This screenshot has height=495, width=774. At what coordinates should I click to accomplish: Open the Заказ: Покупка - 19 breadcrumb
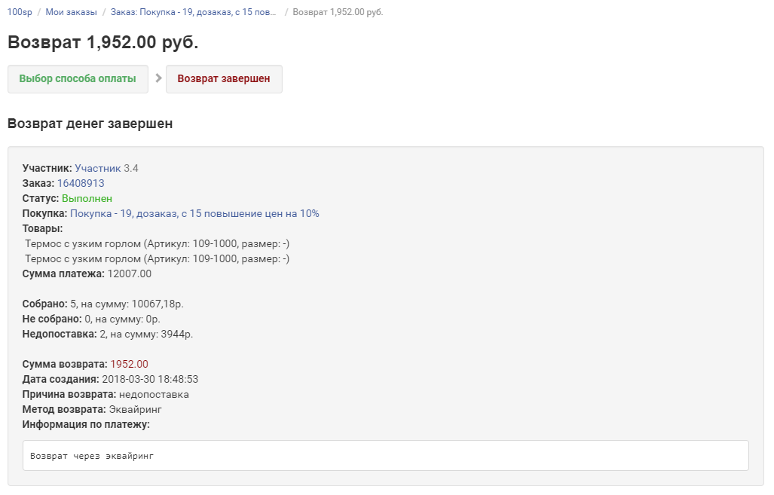(193, 12)
